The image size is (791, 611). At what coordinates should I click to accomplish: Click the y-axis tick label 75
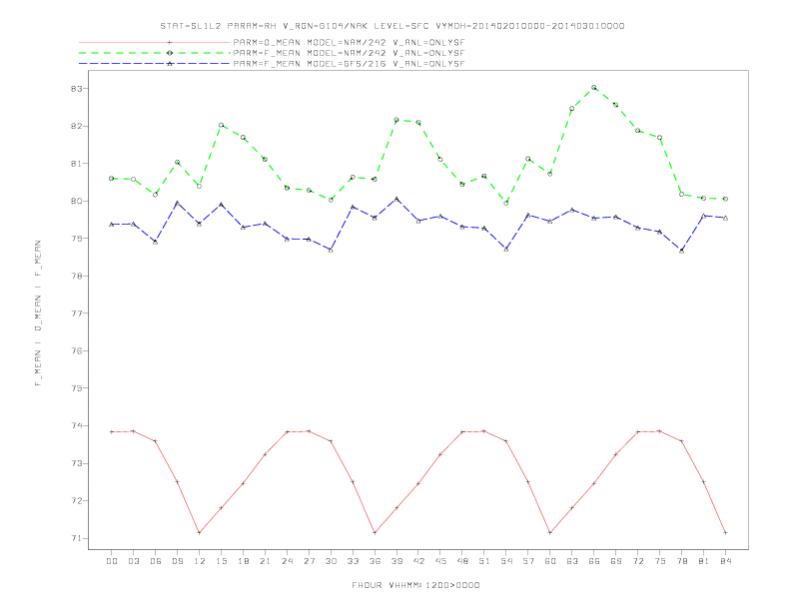(x=77, y=388)
